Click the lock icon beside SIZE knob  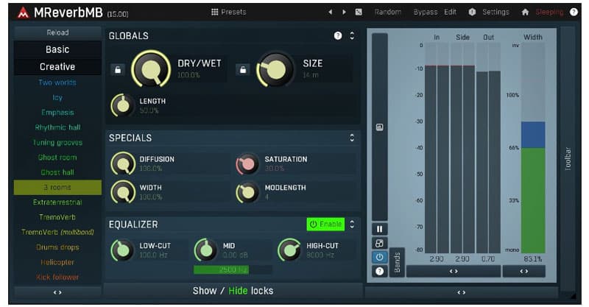click(x=243, y=69)
